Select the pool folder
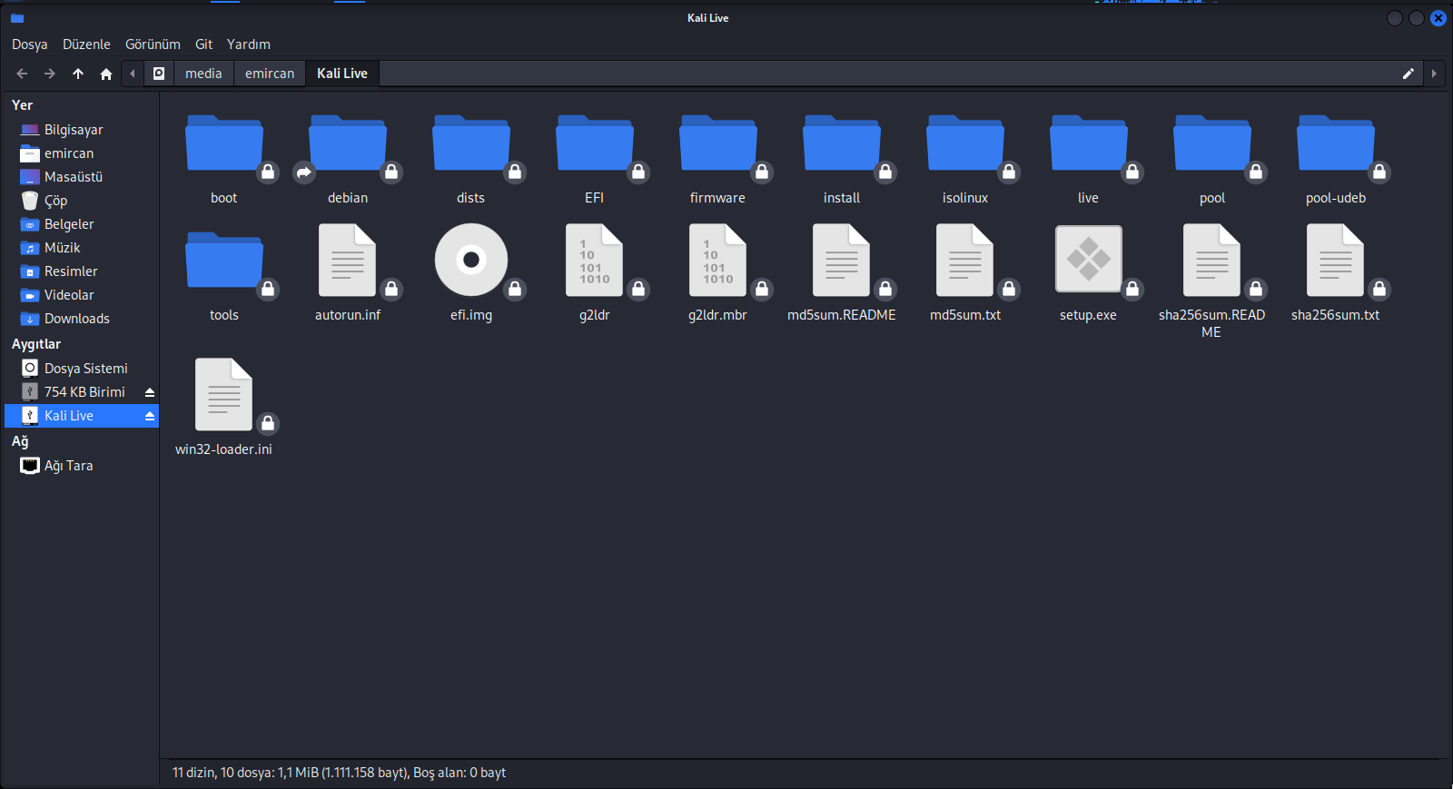Image resolution: width=1453 pixels, height=789 pixels. click(1212, 144)
